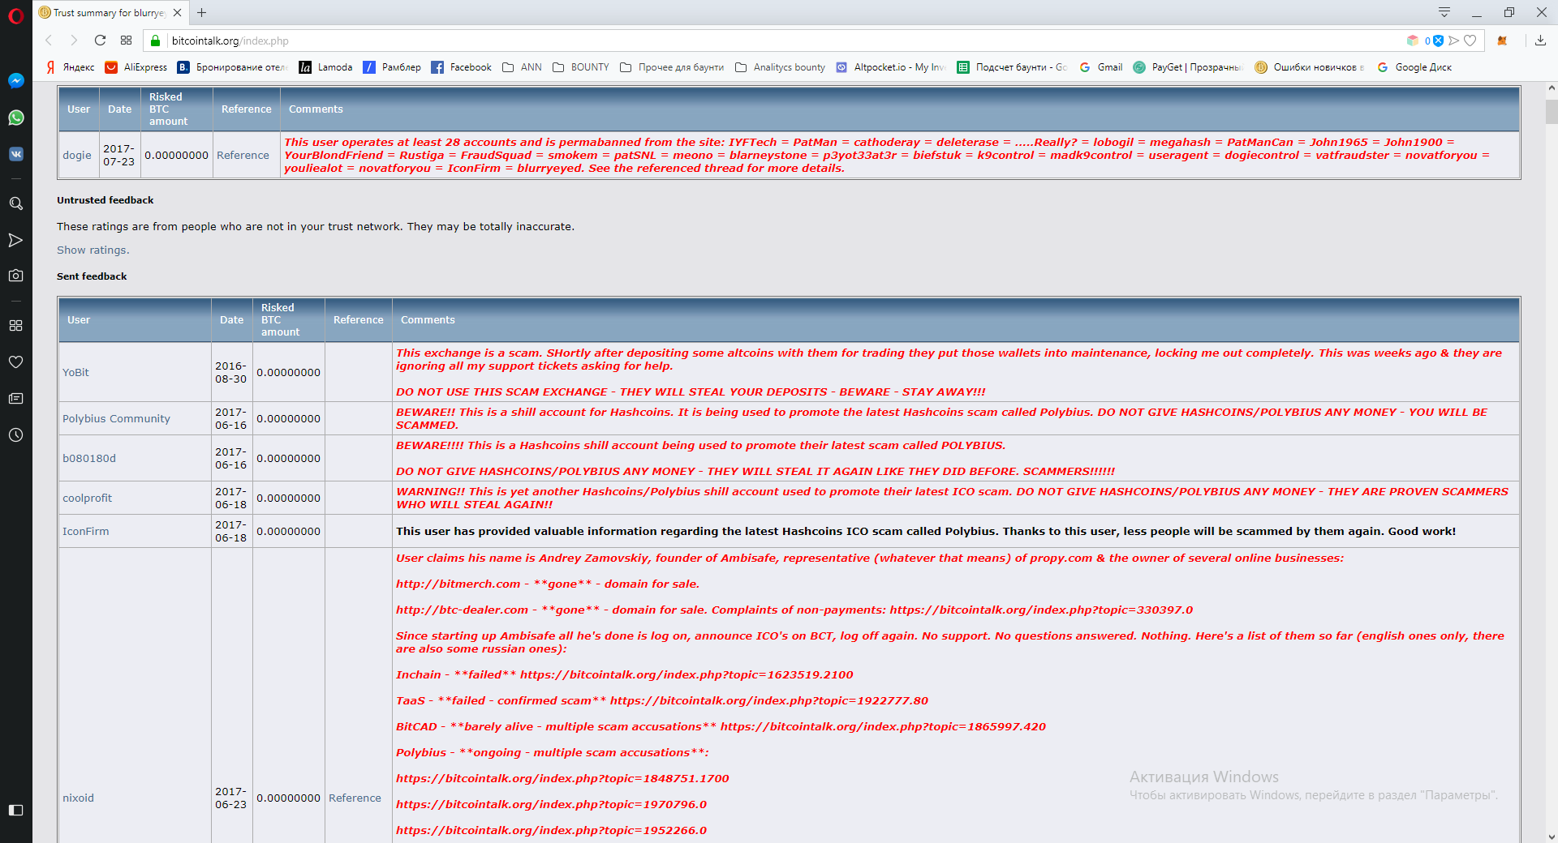Reload the current page
This screenshot has width=1558, height=843.
coord(100,41)
